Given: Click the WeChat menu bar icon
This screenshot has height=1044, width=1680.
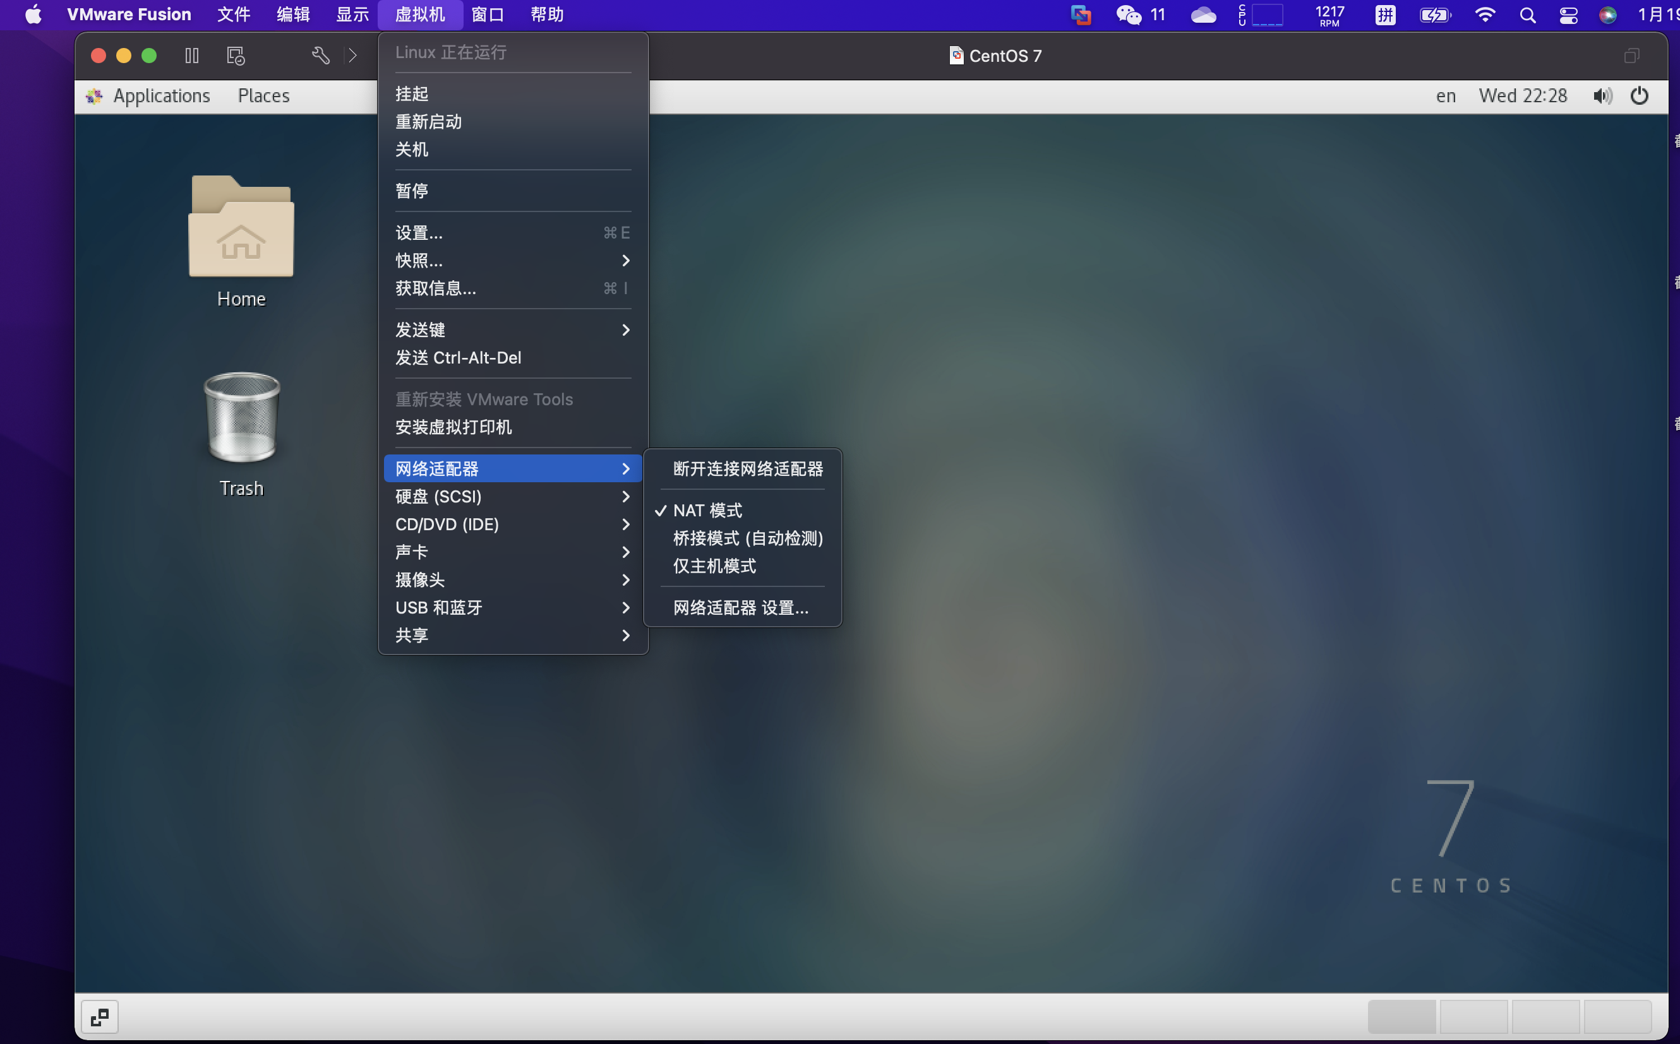Looking at the screenshot, I should 1129,15.
